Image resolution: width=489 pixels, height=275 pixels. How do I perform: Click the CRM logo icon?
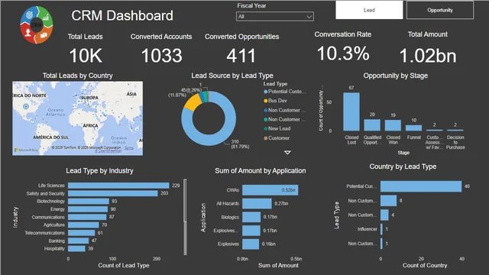coord(37,24)
